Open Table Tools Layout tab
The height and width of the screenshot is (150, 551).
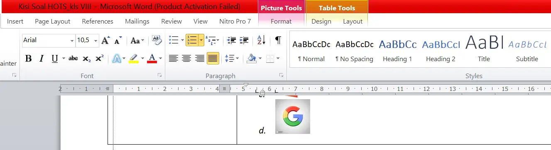point(353,21)
